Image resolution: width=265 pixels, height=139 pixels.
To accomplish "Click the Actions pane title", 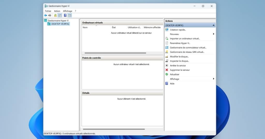I will click(169, 21).
